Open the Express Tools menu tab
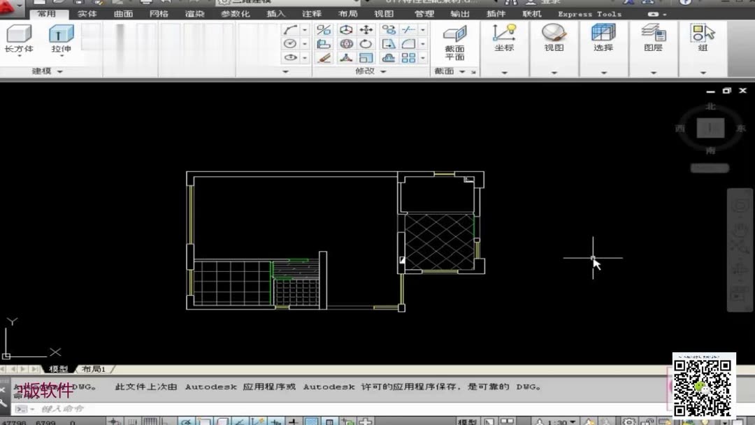 589,13
